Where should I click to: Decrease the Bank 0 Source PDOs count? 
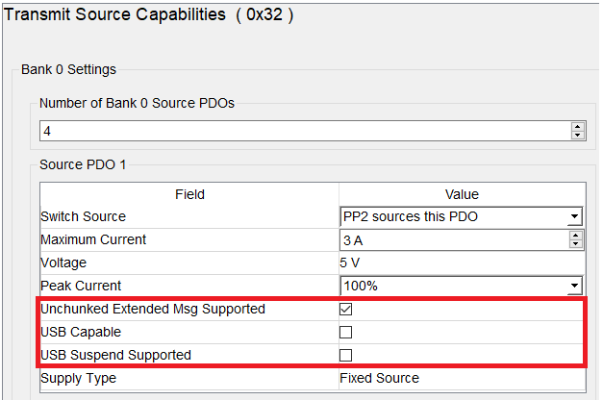[577, 135]
